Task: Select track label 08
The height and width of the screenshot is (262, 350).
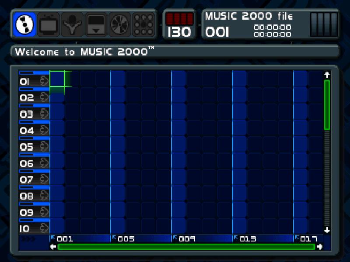Action: coord(27,196)
